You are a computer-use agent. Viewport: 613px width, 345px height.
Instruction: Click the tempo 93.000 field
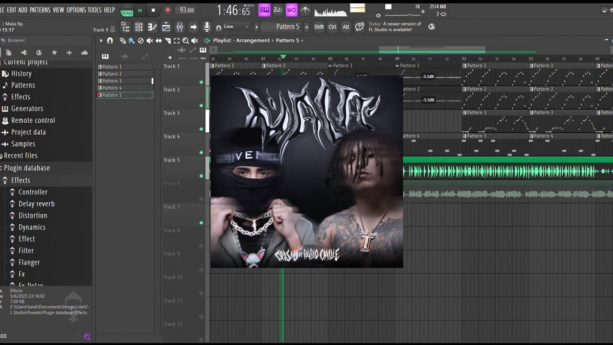[x=187, y=10]
